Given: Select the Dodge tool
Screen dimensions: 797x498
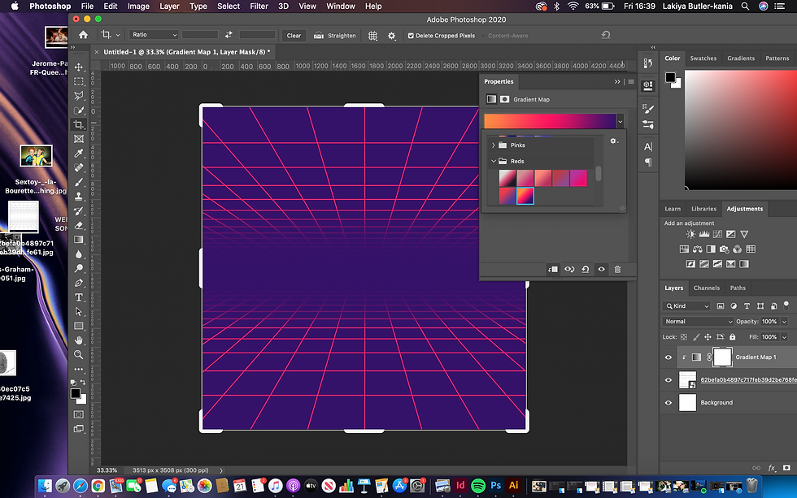Looking at the screenshot, I should (x=79, y=268).
